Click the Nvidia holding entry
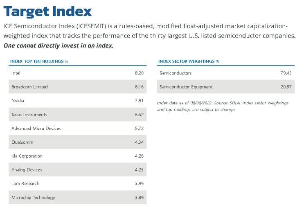Screen dimensions: 304x210 coord(77,100)
